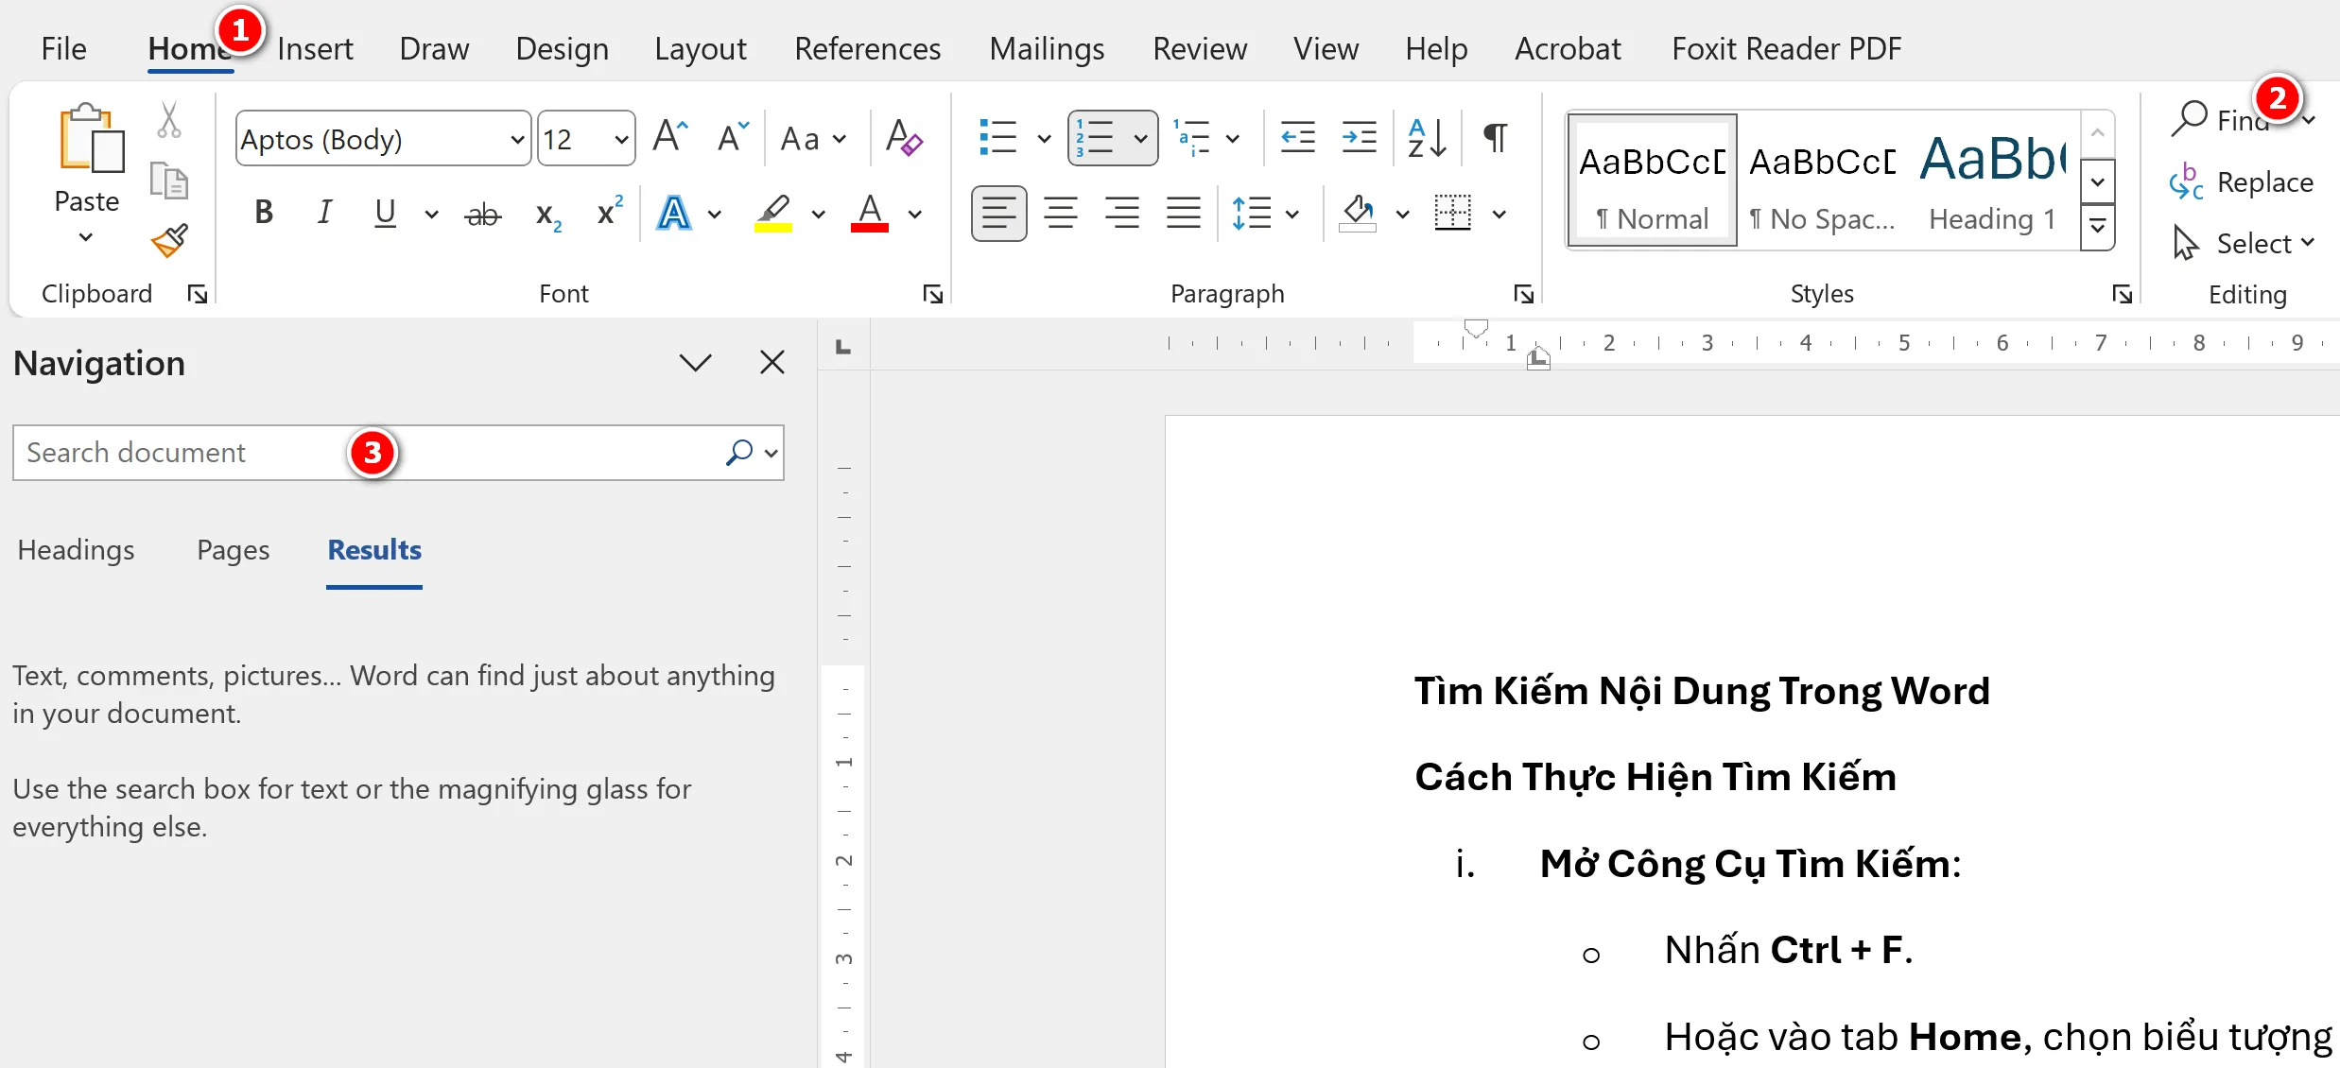
Task: Toggle italic formatting
Action: (324, 213)
